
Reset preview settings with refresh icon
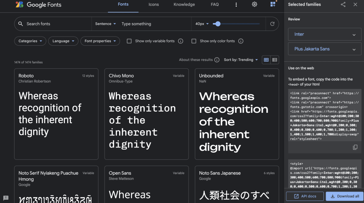(272, 24)
